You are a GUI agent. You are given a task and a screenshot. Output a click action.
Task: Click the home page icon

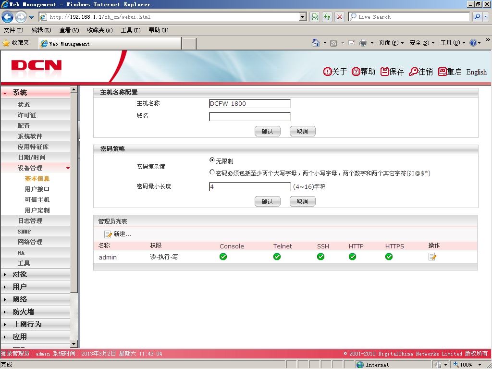click(x=316, y=43)
